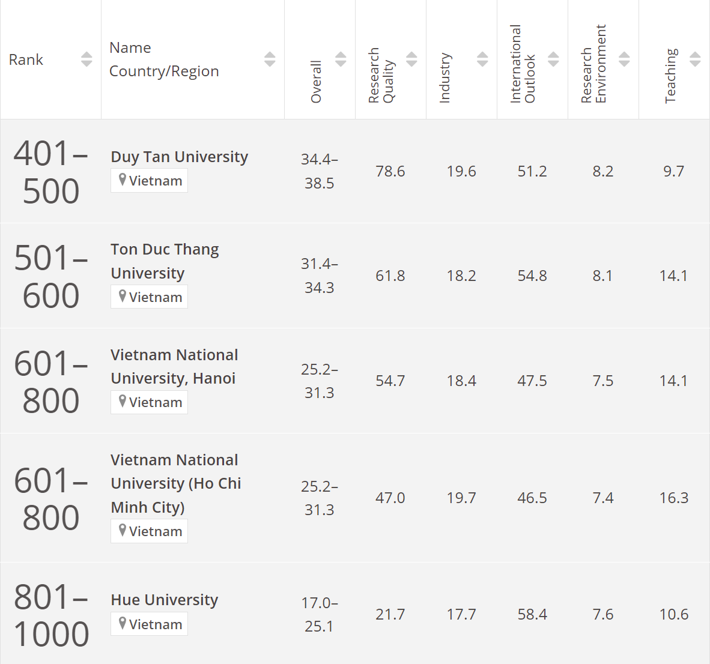Click sort arrows beside Name Country/Region
Image resolution: width=710 pixels, height=664 pixels.
pyautogui.click(x=270, y=59)
